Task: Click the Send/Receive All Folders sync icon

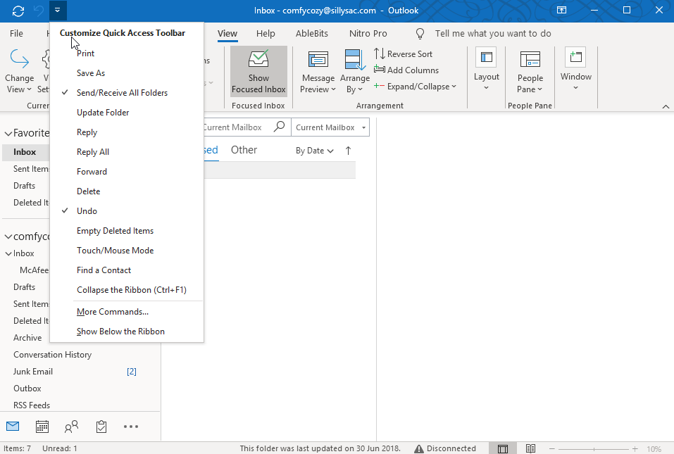Action: (x=18, y=11)
